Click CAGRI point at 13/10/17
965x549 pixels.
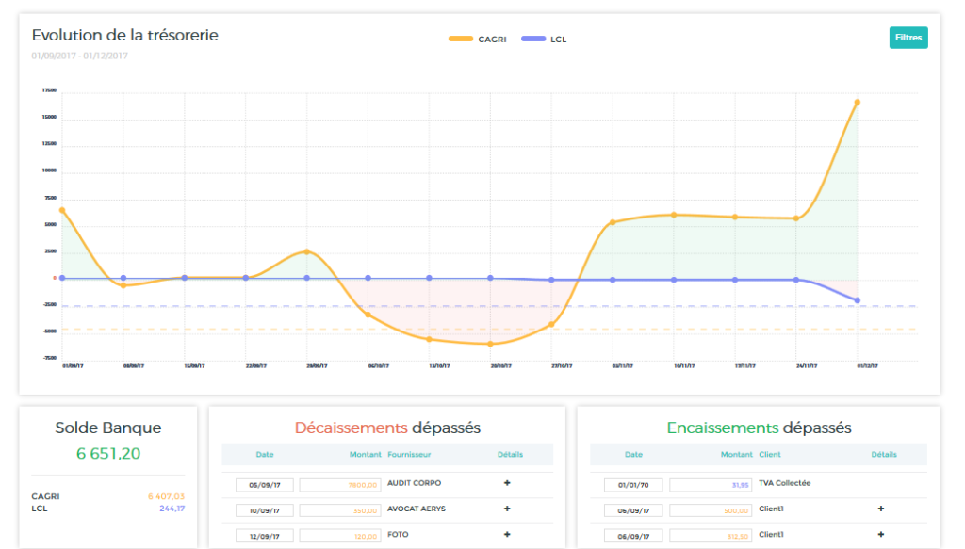point(430,339)
